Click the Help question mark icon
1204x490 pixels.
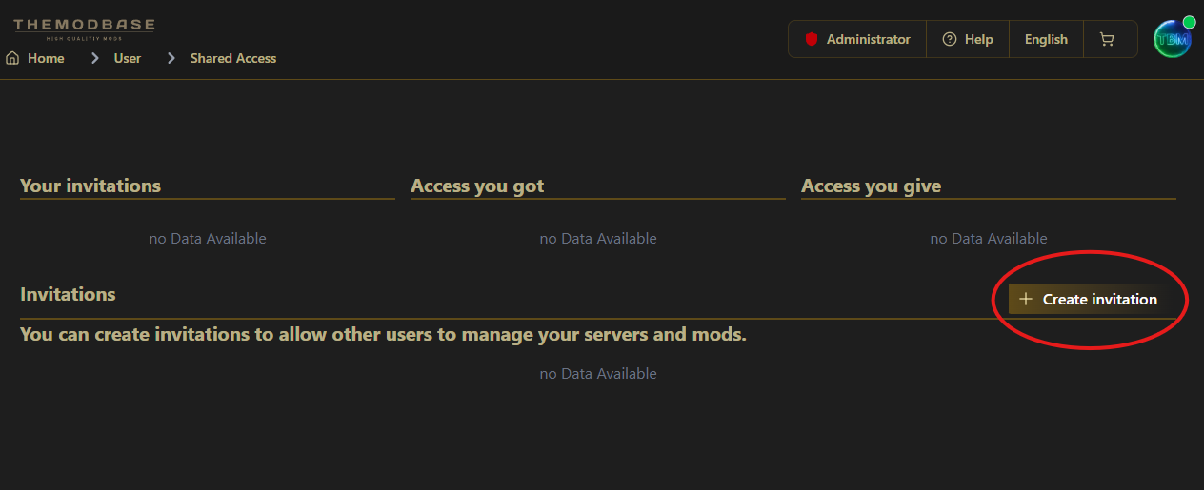pos(949,39)
